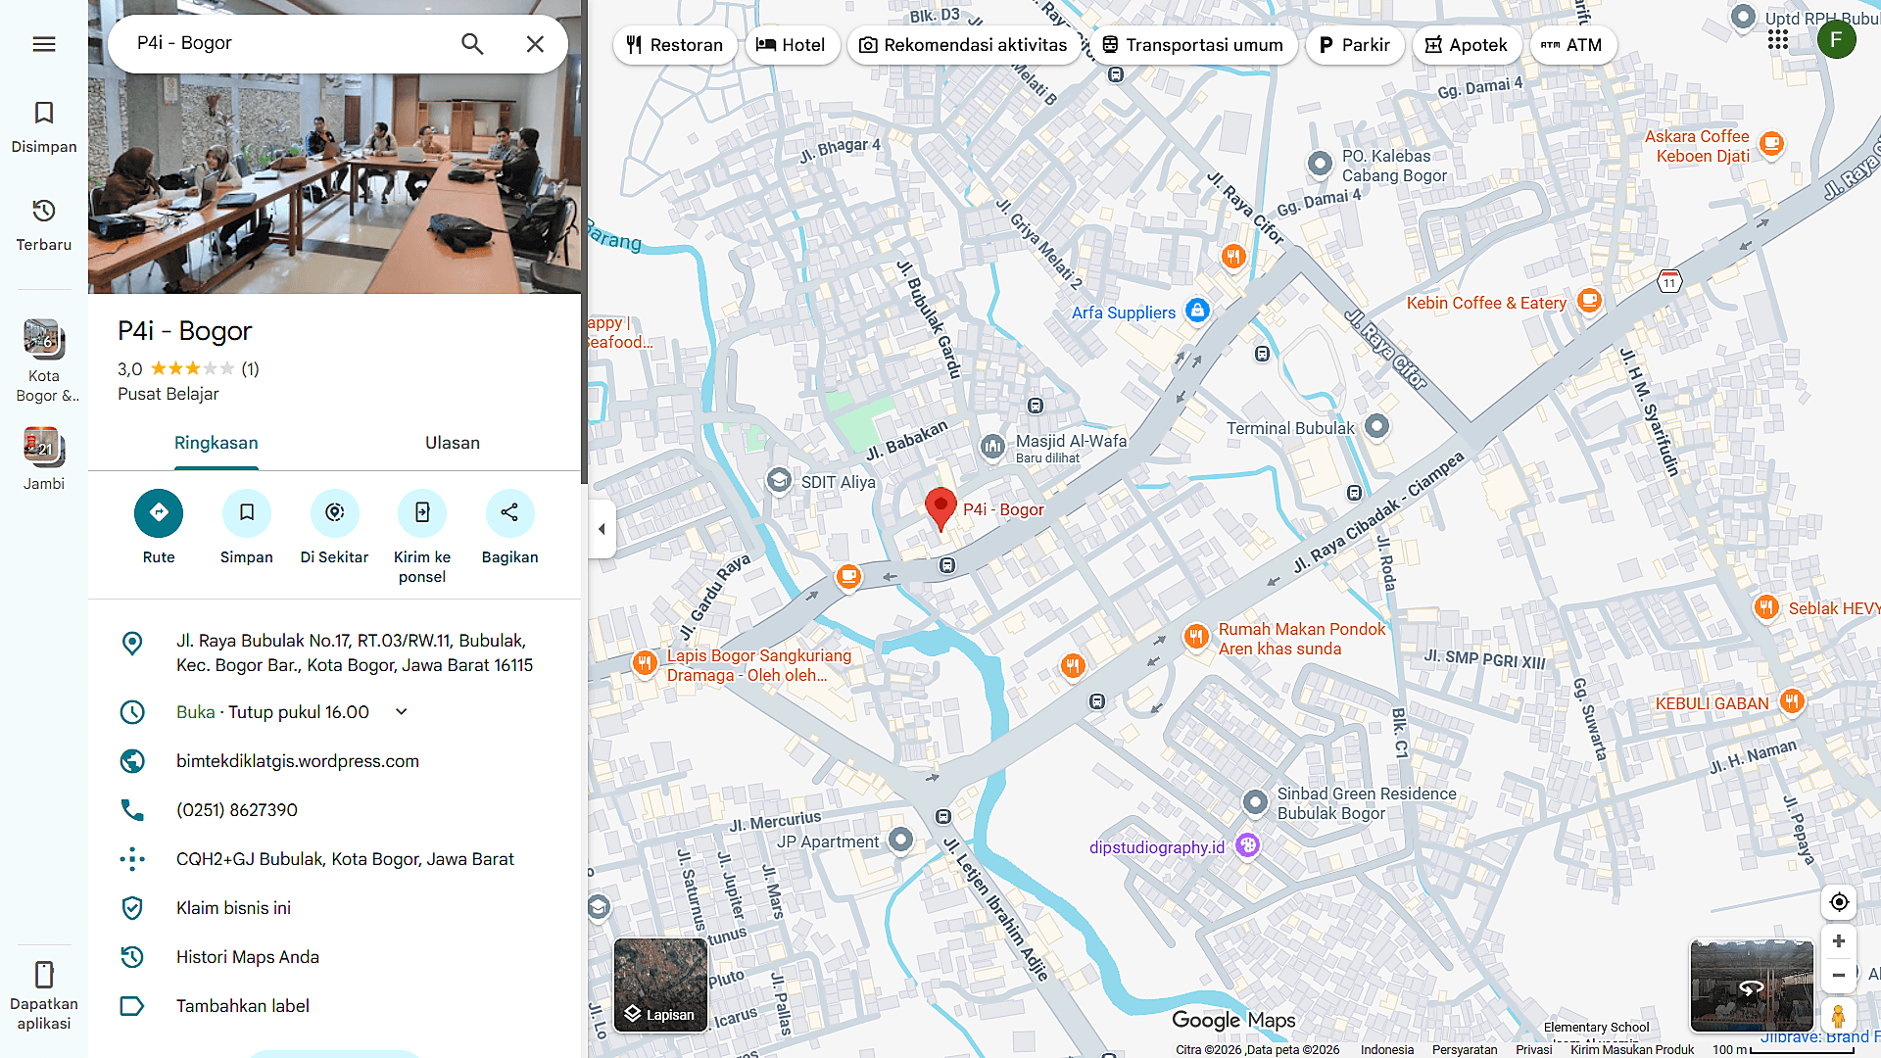Viewport: 1881px width, 1058px height.
Task: Open Persyaratan terms link
Action: [1465, 1049]
